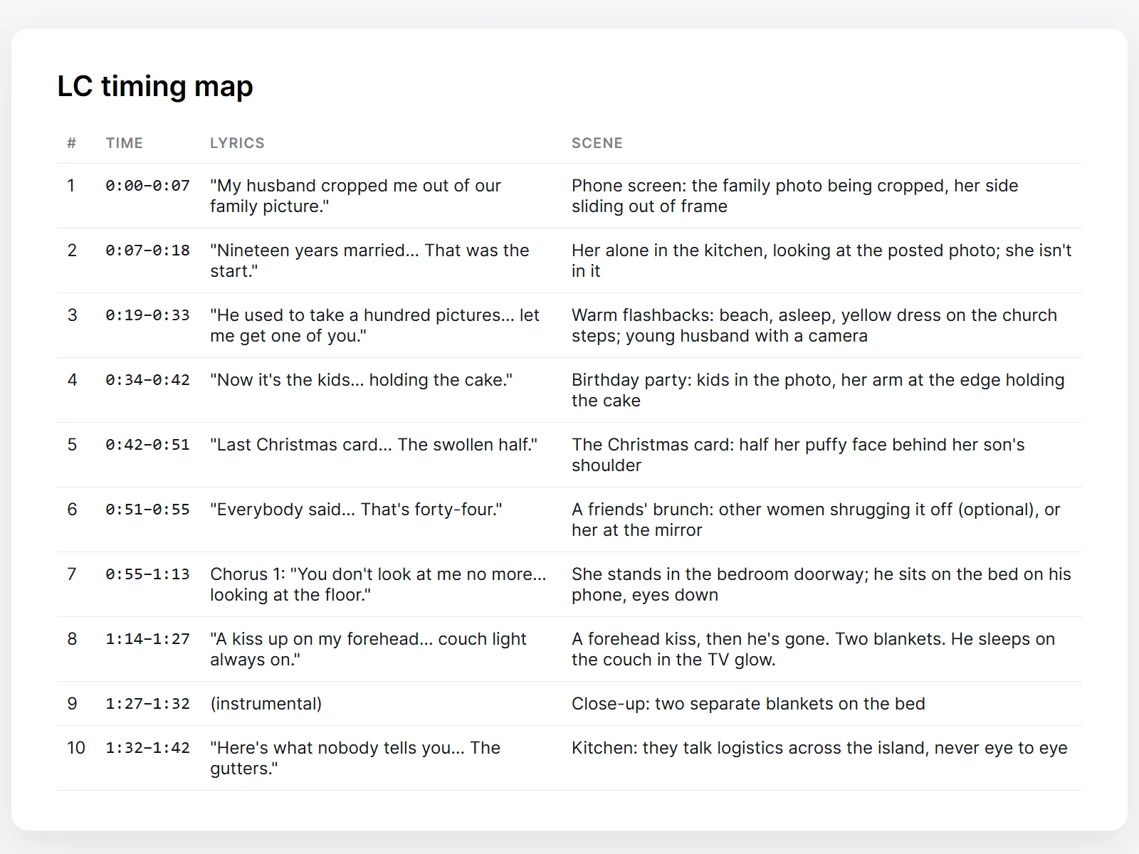The image size is (1139, 854).
Task: Click the "Everybody said... That's forty-four" lyric
Action: 356,510
